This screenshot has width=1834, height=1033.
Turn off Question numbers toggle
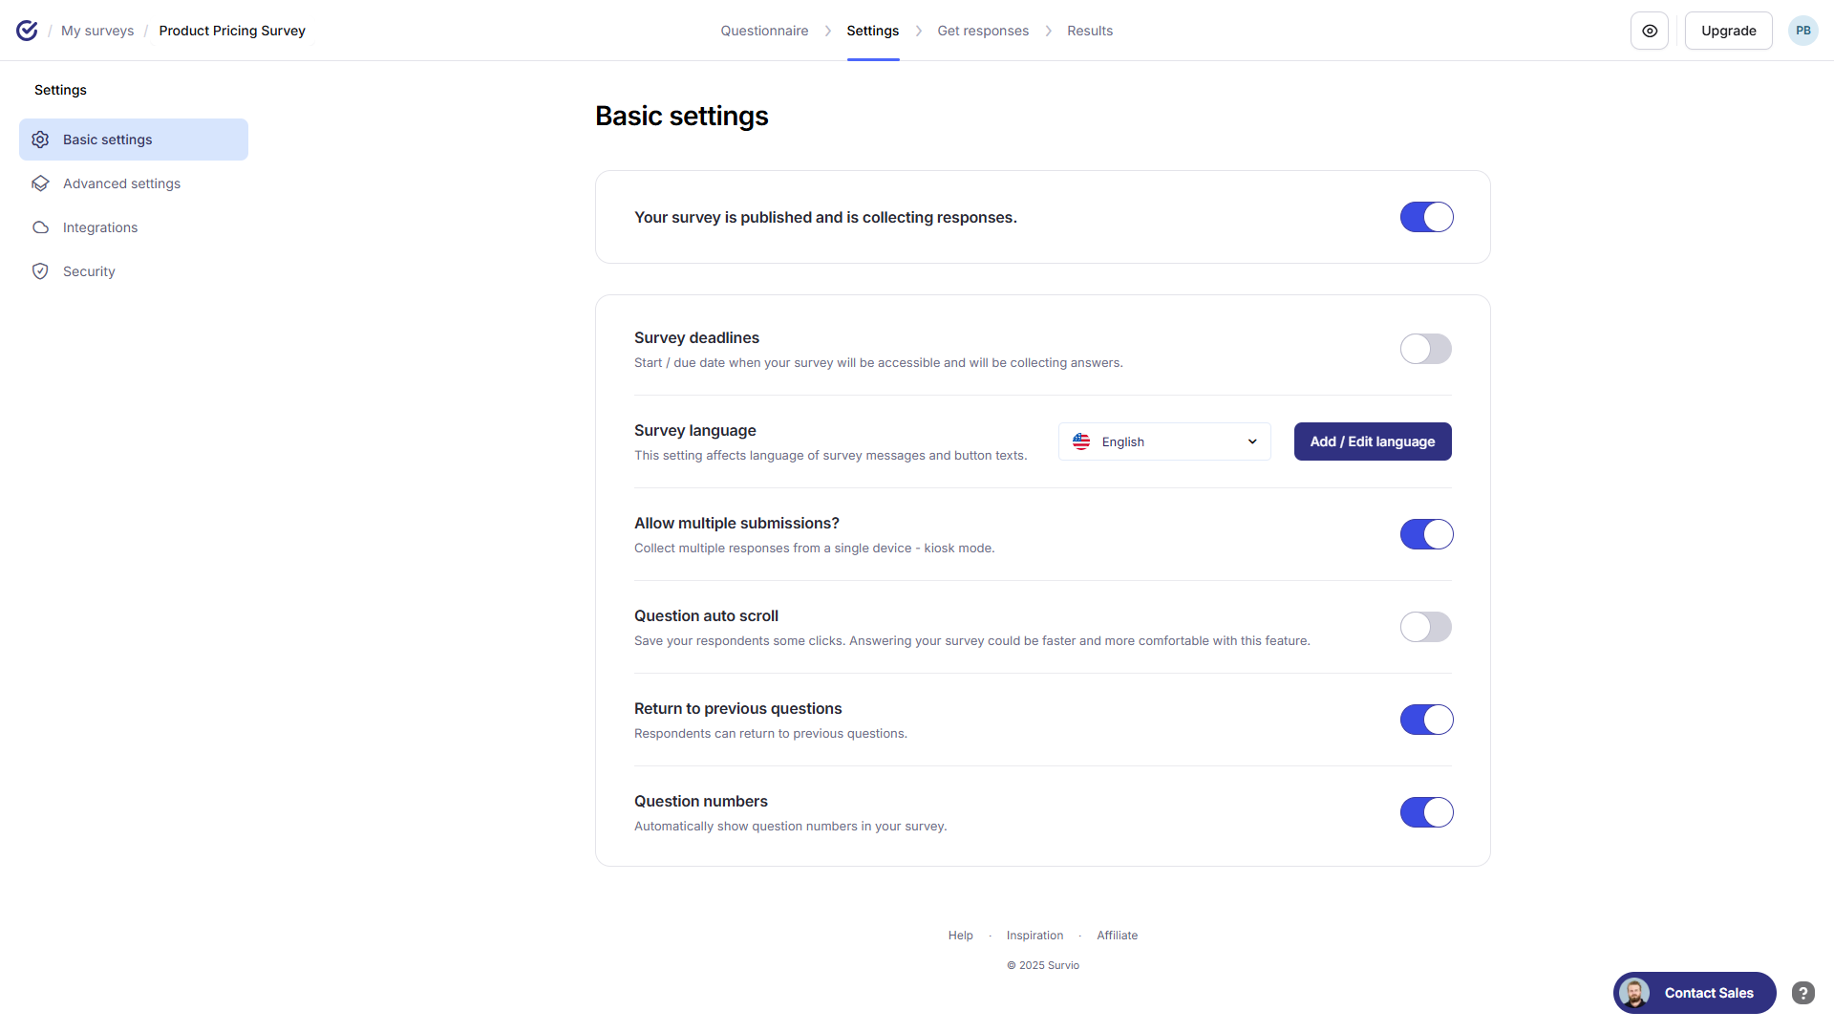pos(1426,812)
